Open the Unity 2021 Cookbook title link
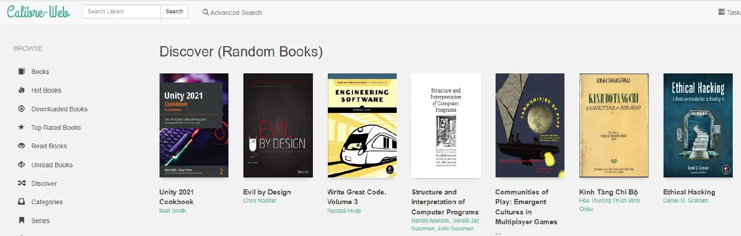The width and height of the screenshot is (741, 236). point(177,197)
